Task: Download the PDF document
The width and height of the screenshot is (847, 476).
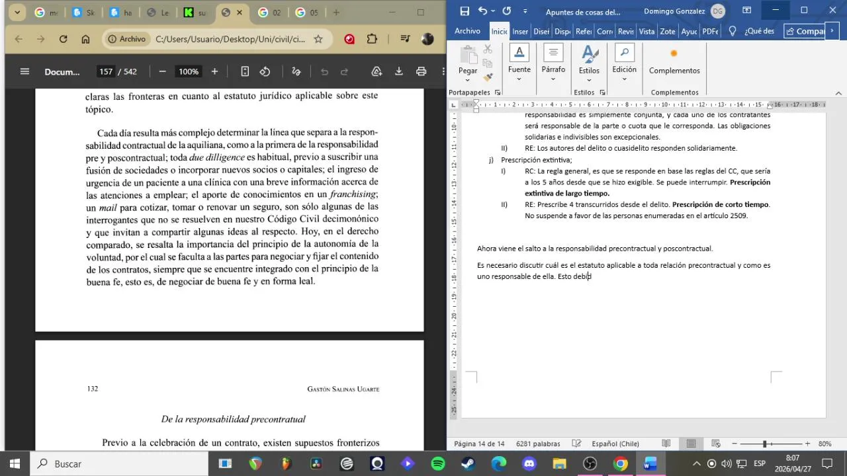Action: (x=399, y=71)
